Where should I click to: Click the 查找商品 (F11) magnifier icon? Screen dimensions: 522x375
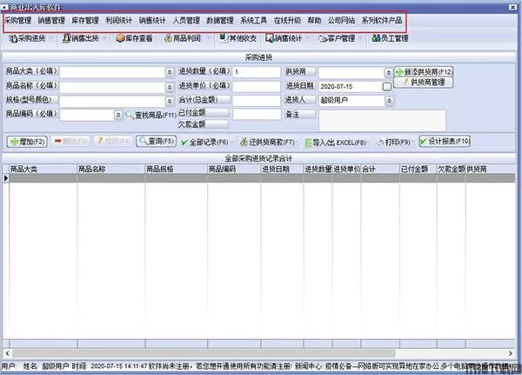point(130,115)
